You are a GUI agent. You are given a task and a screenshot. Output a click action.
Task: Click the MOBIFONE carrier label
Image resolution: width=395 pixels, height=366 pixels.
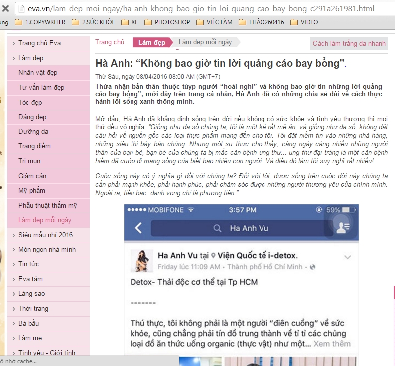click(166, 210)
